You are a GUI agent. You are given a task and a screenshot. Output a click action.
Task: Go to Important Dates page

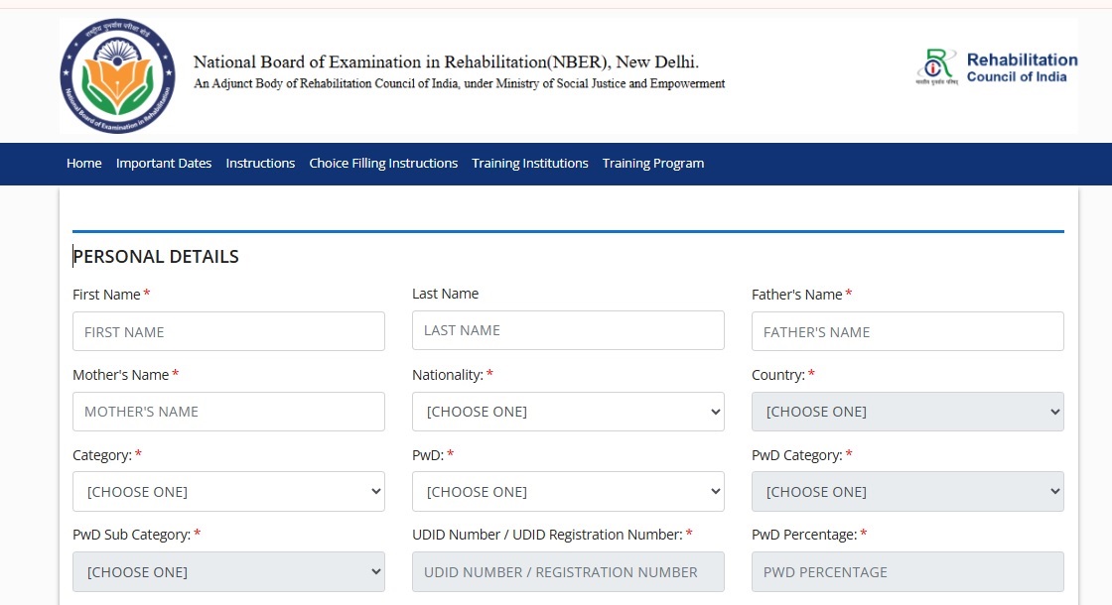point(164,164)
